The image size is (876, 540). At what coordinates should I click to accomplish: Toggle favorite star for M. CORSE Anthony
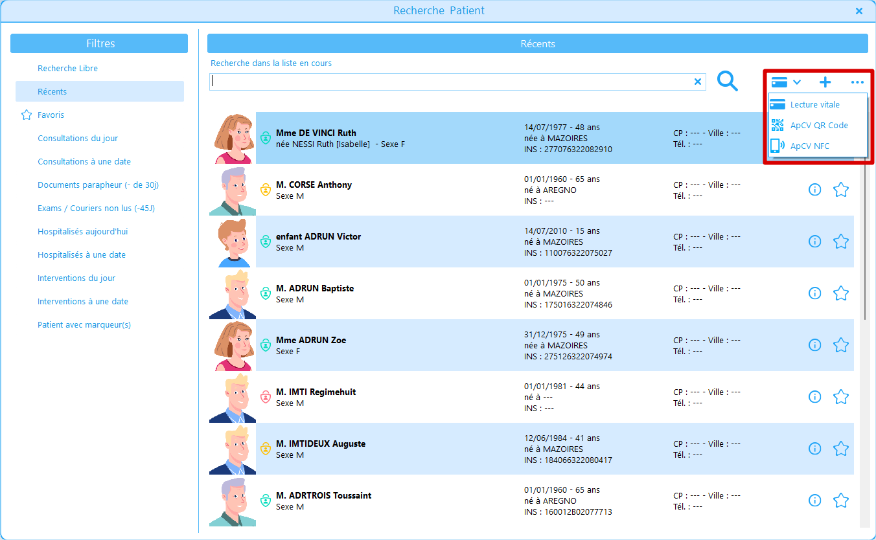point(840,190)
